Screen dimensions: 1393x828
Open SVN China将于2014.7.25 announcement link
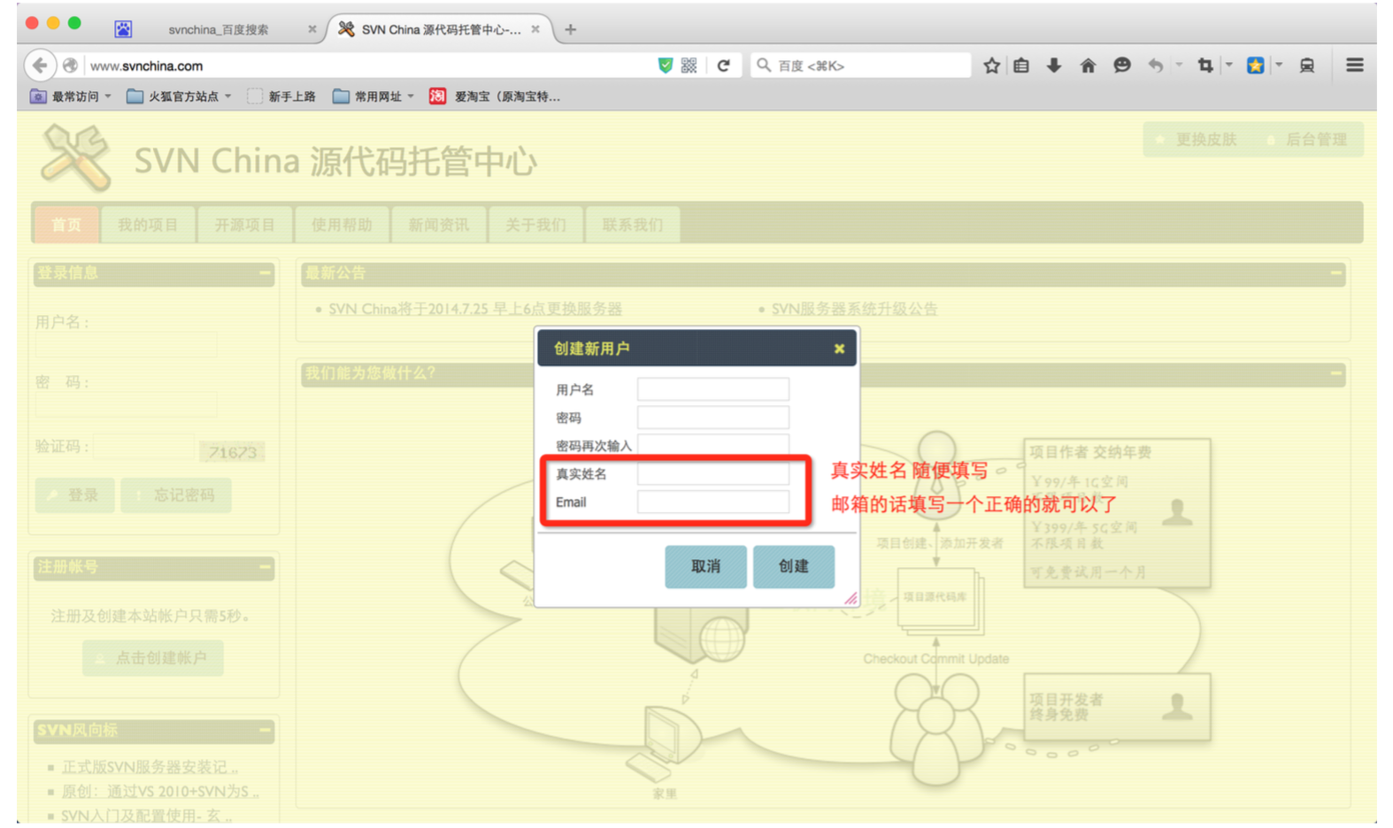(x=475, y=309)
